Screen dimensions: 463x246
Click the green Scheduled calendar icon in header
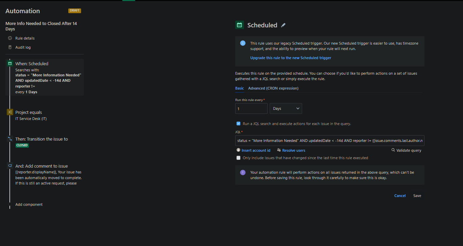click(x=239, y=25)
